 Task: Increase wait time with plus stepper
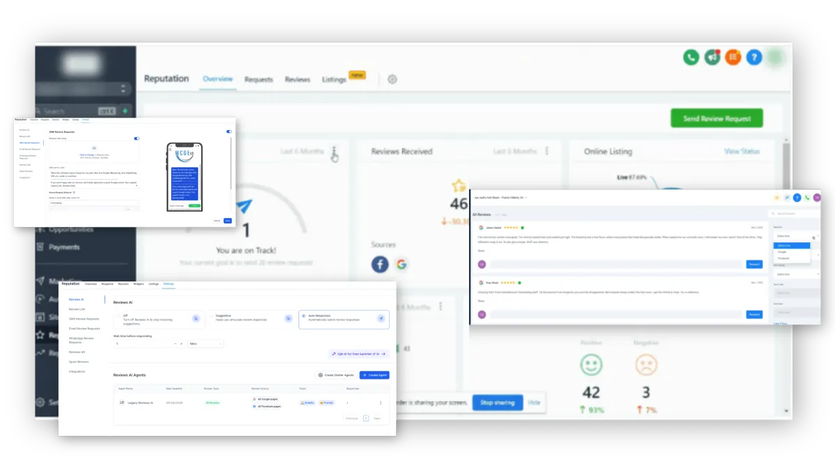pyautogui.click(x=182, y=344)
